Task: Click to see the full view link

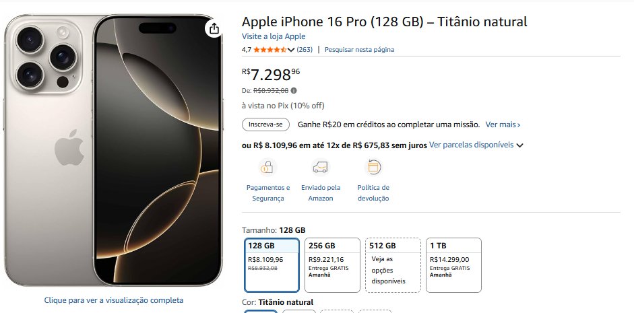Action: pos(114,300)
